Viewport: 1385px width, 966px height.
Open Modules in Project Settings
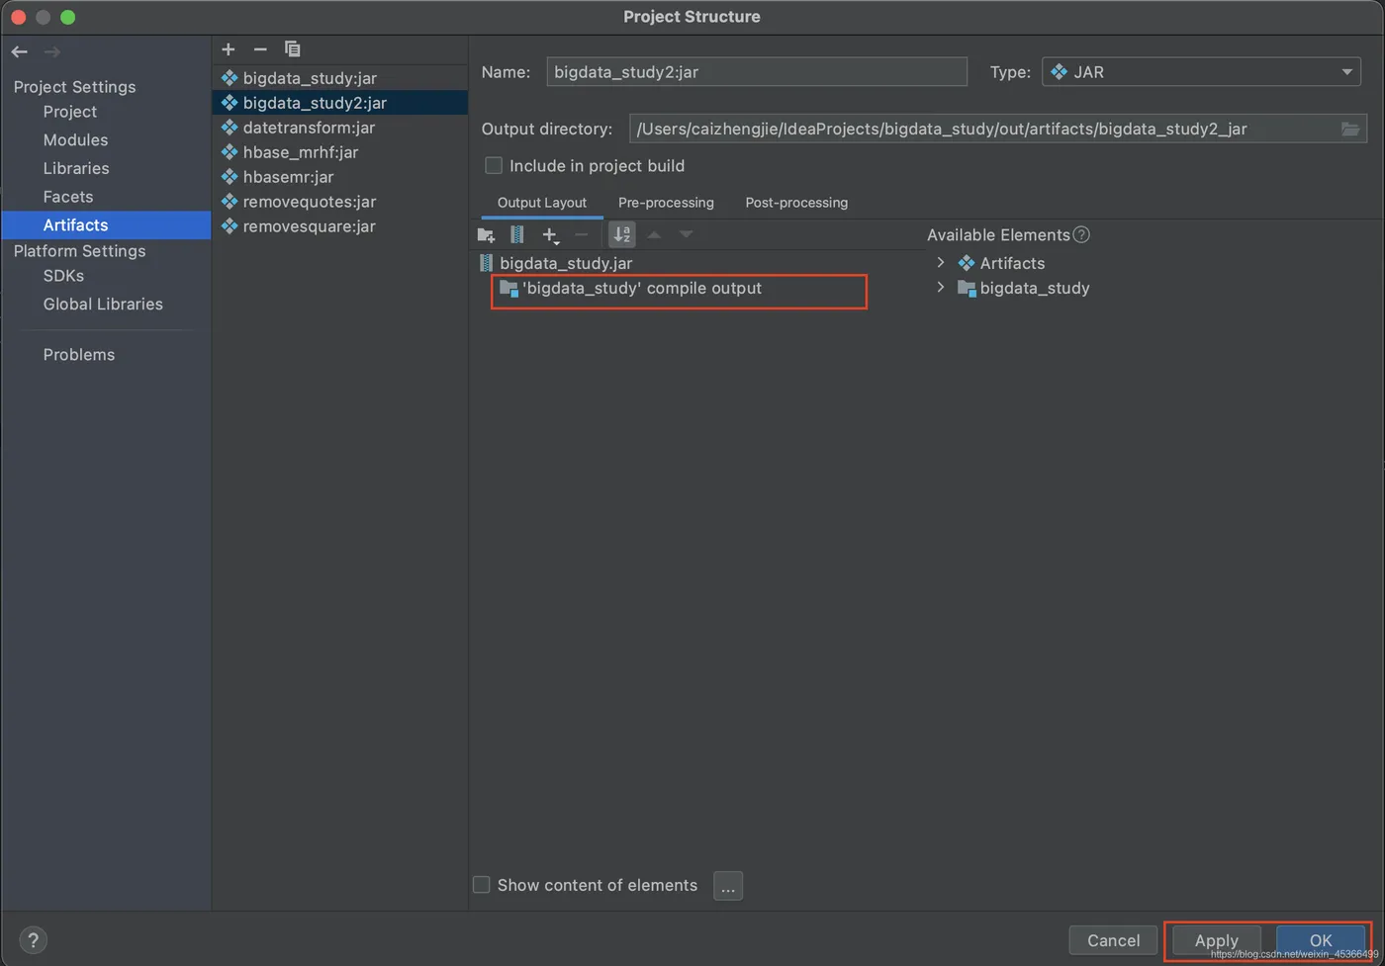pos(75,139)
